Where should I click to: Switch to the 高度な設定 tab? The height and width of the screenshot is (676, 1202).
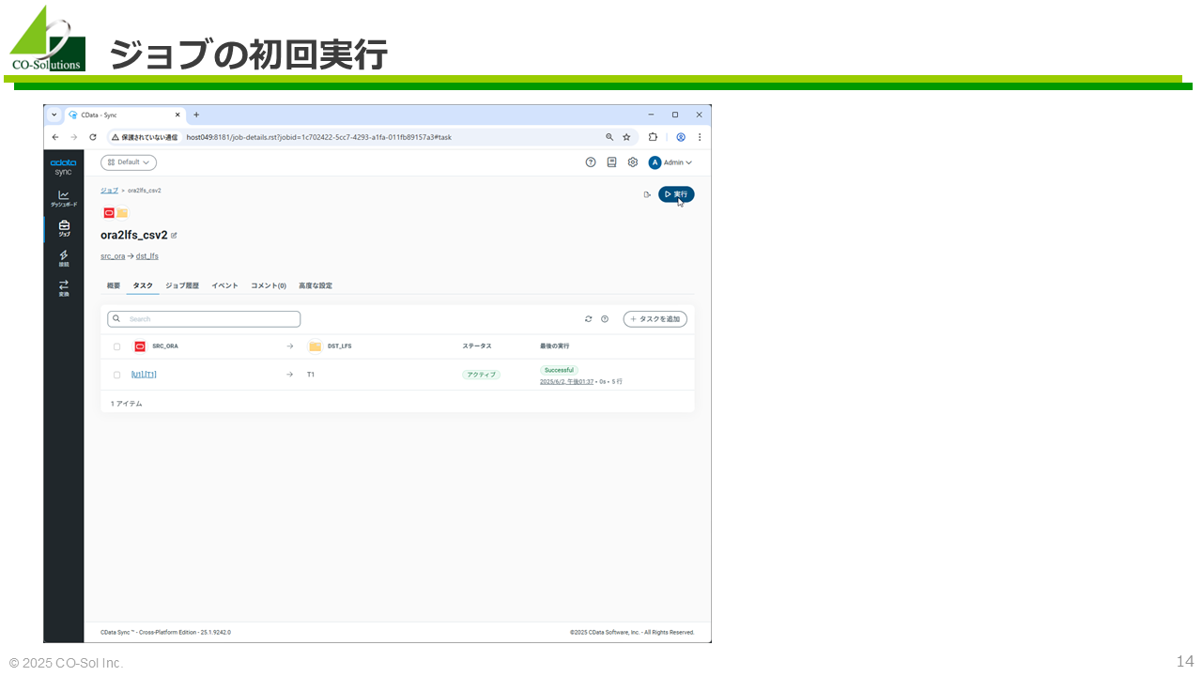tap(316, 285)
